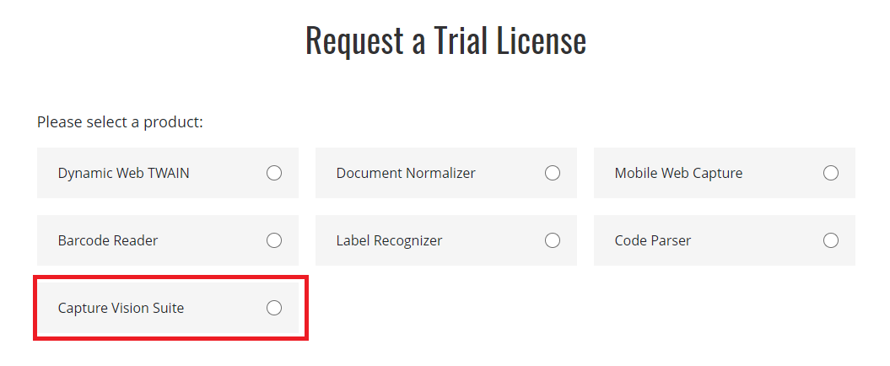Click the "Code Parser" label text
The height and width of the screenshot is (366, 890).
click(653, 240)
